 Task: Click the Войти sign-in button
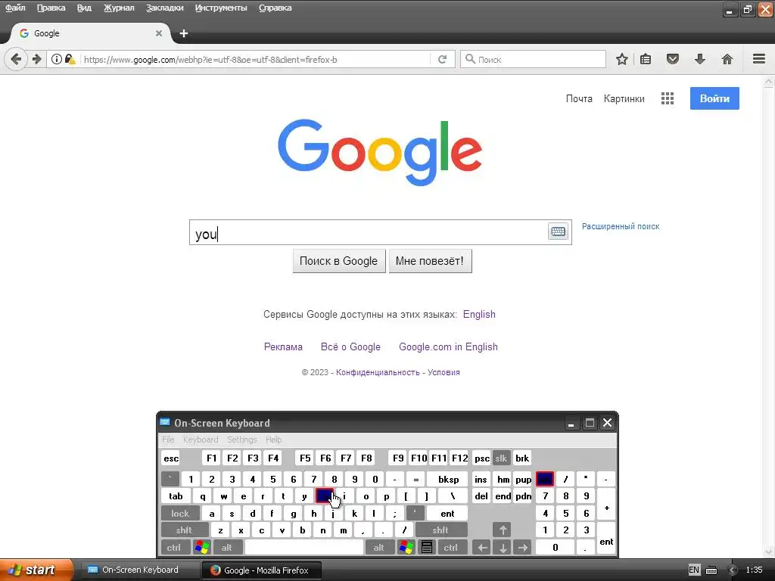tap(714, 98)
